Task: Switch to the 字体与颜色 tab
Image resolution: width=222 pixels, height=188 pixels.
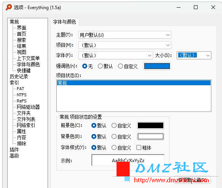Action: pos(64,22)
